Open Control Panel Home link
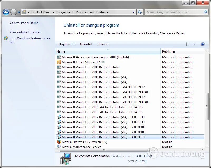 tap(24, 23)
